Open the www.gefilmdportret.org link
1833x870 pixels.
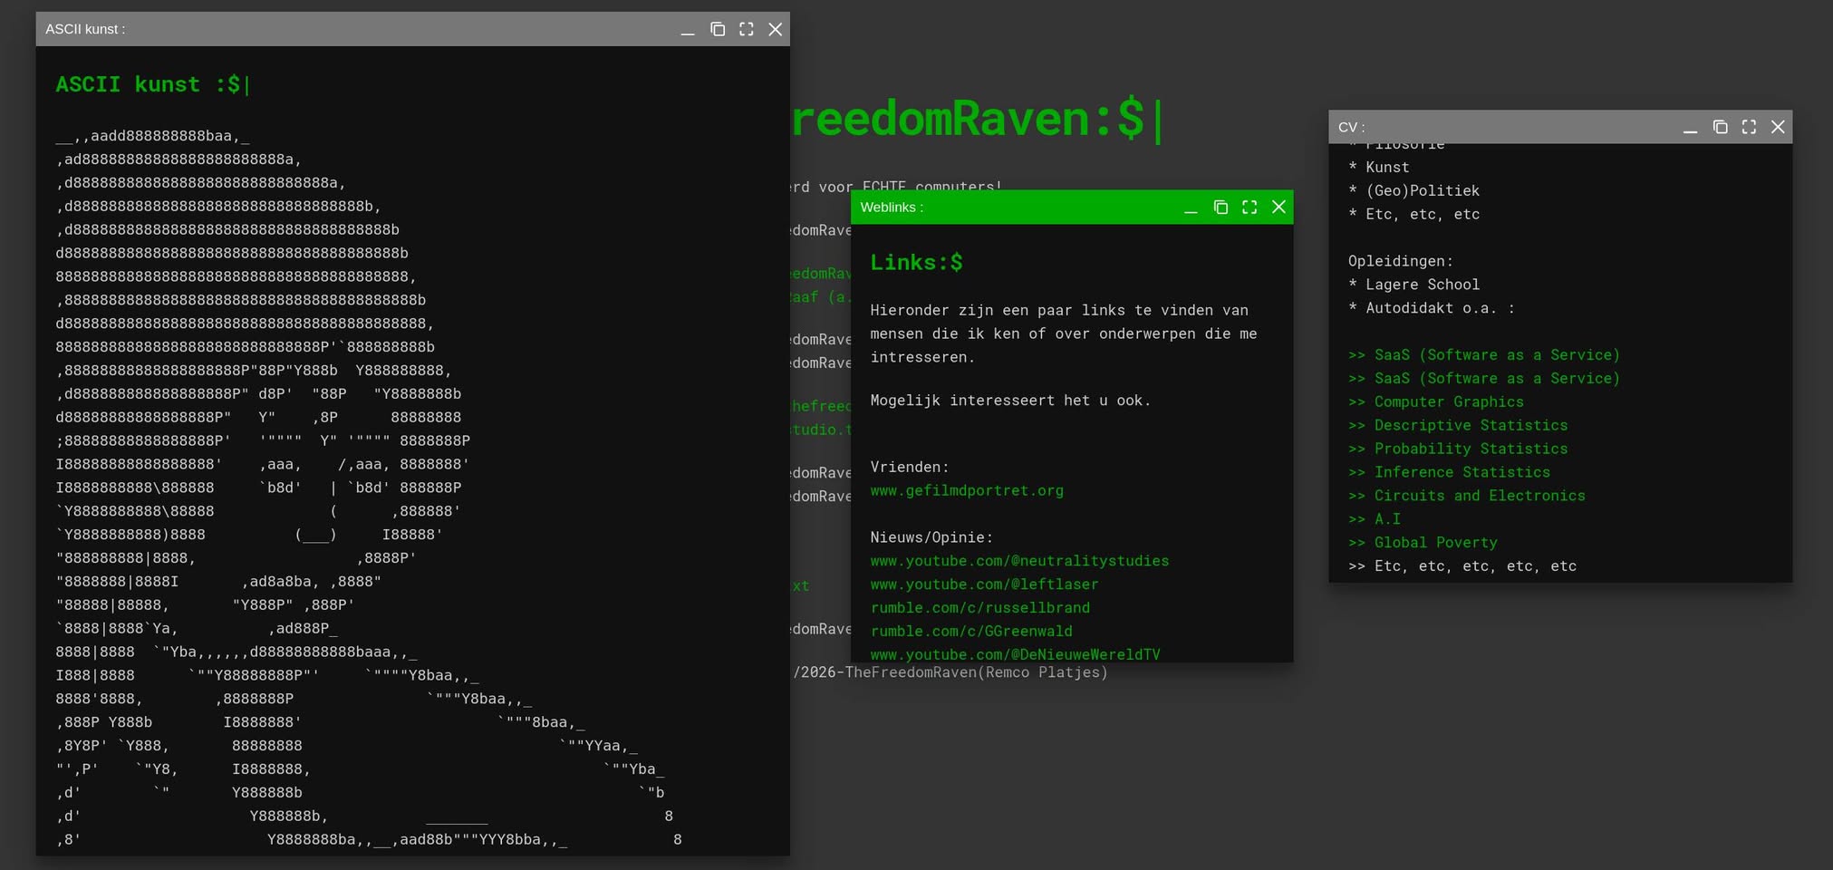click(967, 490)
